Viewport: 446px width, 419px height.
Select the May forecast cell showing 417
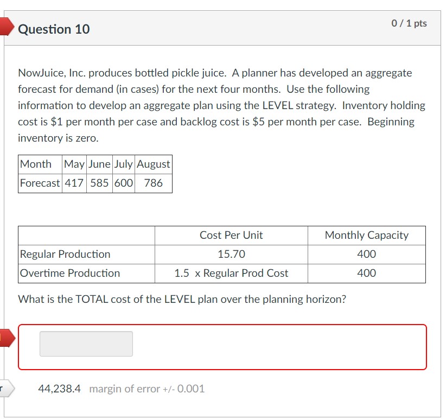pyautogui.click(x=73, y=183)
